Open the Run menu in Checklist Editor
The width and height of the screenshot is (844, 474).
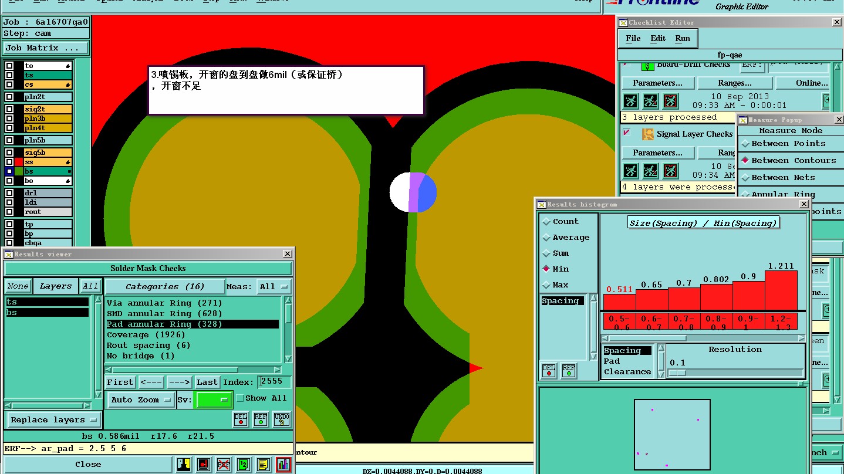(683, 38)
